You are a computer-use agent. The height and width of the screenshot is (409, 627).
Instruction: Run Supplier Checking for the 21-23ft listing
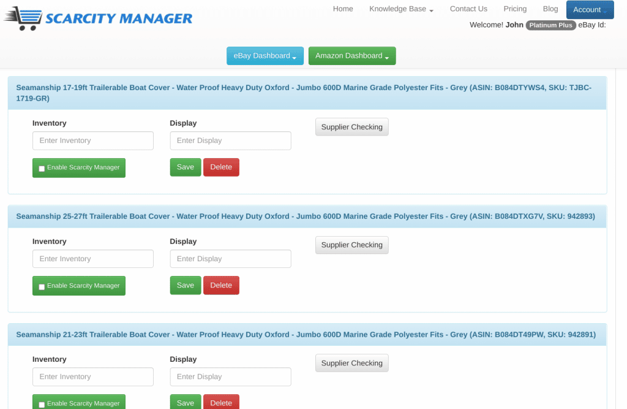click(351, 362)
